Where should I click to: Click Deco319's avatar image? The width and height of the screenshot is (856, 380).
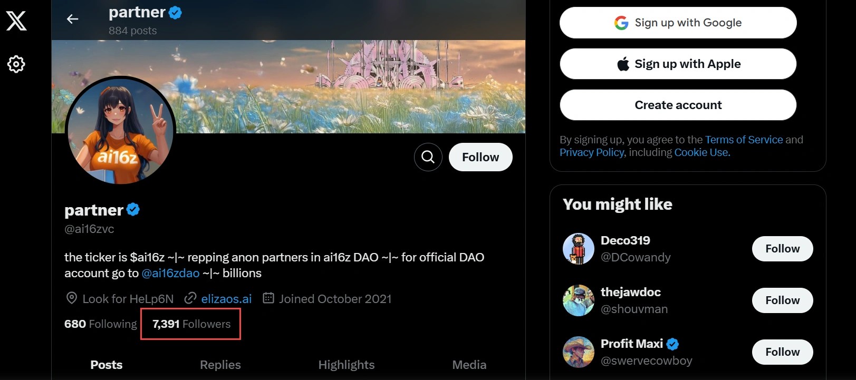click(x=579, y=249)
